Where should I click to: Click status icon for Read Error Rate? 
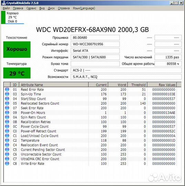(7, 90)
